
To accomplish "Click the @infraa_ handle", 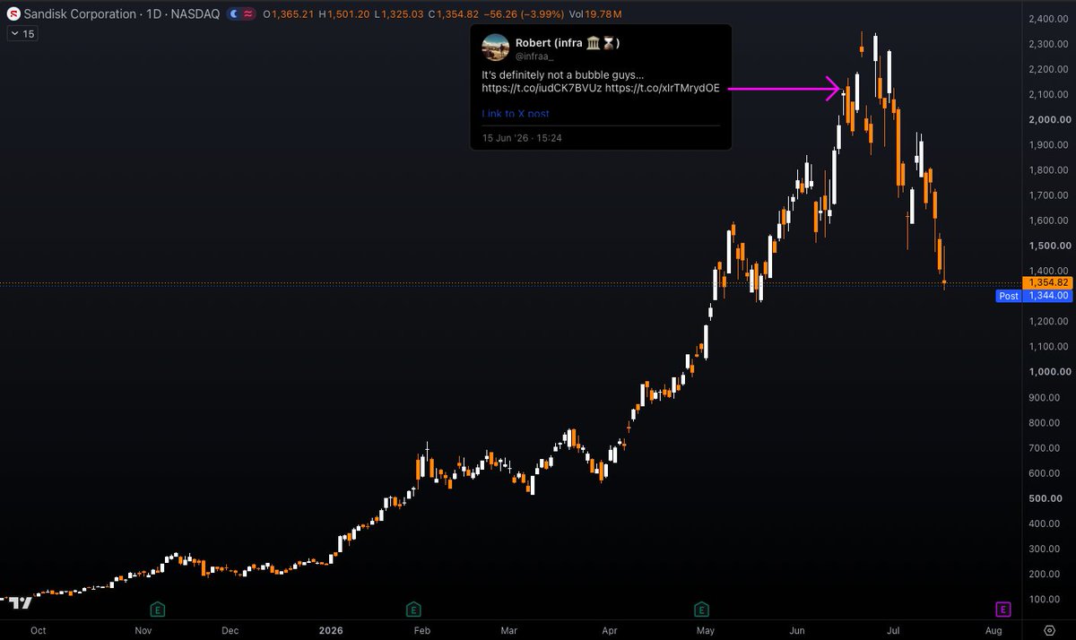I will click(x=535, y=56).
